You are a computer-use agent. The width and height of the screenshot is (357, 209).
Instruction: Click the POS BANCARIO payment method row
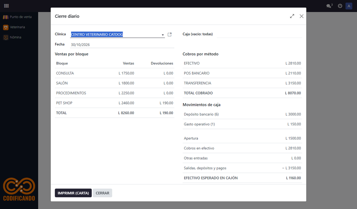tap(242, 73)
